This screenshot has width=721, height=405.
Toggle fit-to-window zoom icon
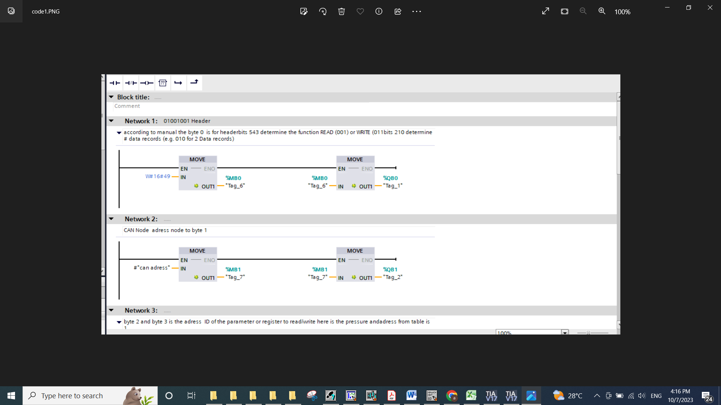click(x=564, y=11)
